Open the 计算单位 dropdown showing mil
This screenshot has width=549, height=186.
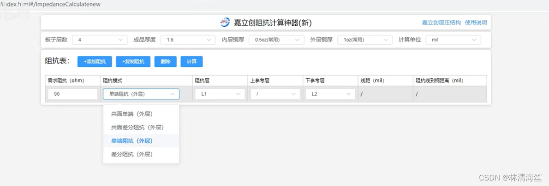[454, 40]
